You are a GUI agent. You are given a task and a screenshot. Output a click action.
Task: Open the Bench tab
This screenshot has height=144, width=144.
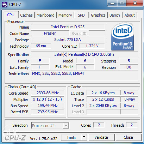click(115, 15)
